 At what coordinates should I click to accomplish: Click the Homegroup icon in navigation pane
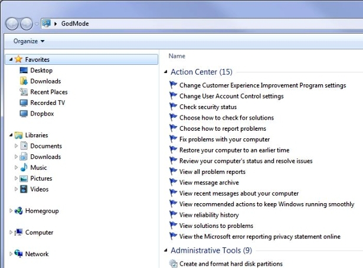click(x=18, y=211)
